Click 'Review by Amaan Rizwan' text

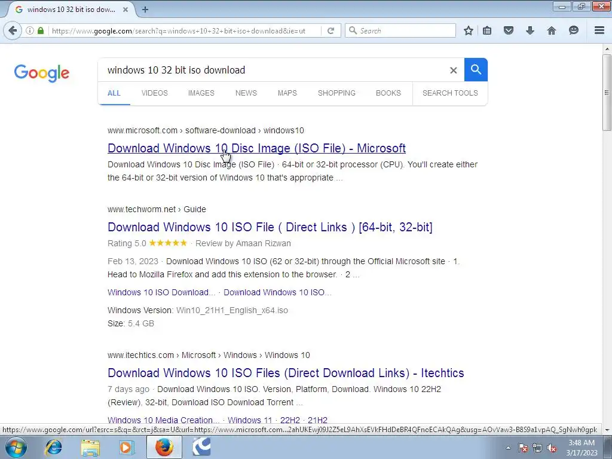(243, 243)
